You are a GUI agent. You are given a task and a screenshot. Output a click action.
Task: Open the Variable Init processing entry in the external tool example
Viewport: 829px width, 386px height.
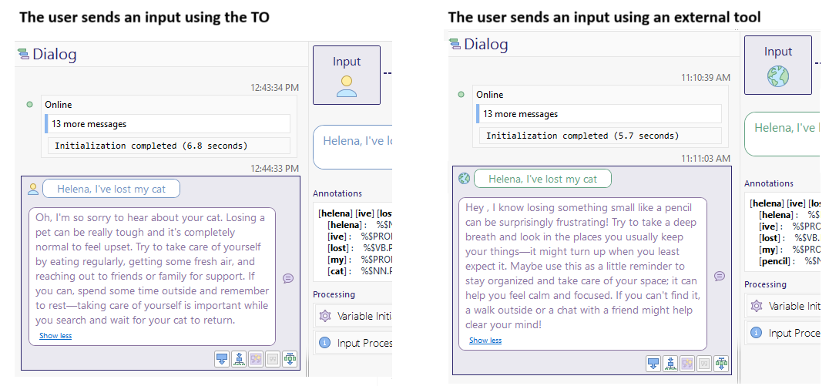tap(784, 306)
